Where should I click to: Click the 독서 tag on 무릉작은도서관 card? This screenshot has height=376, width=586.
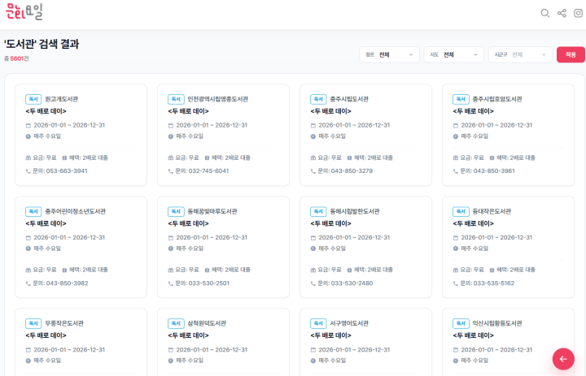[x=33, y=323]
